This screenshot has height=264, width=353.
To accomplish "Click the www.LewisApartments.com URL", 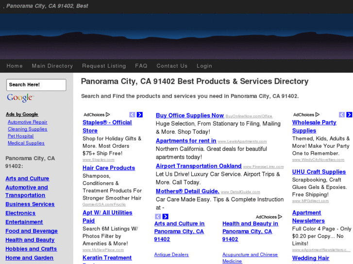I will coord(242,141).
